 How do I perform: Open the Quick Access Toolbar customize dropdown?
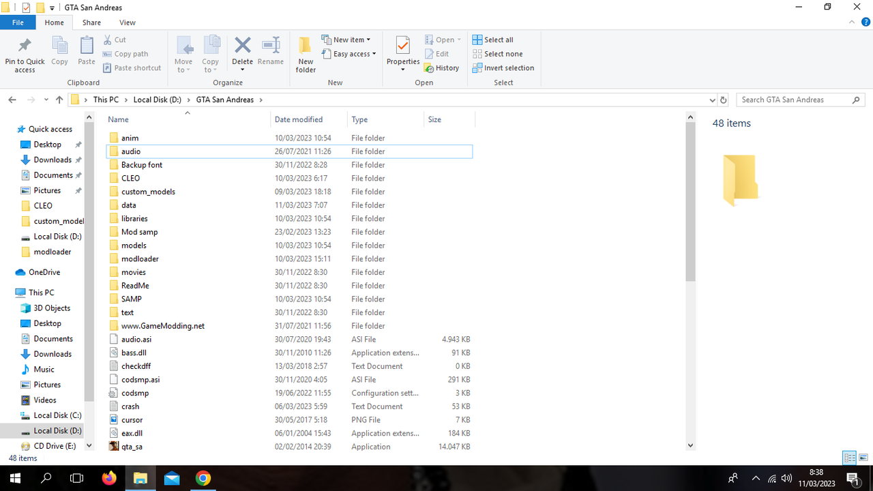[52, 8]
